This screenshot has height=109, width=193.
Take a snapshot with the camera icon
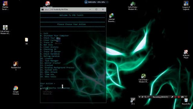tap(182, 97)
